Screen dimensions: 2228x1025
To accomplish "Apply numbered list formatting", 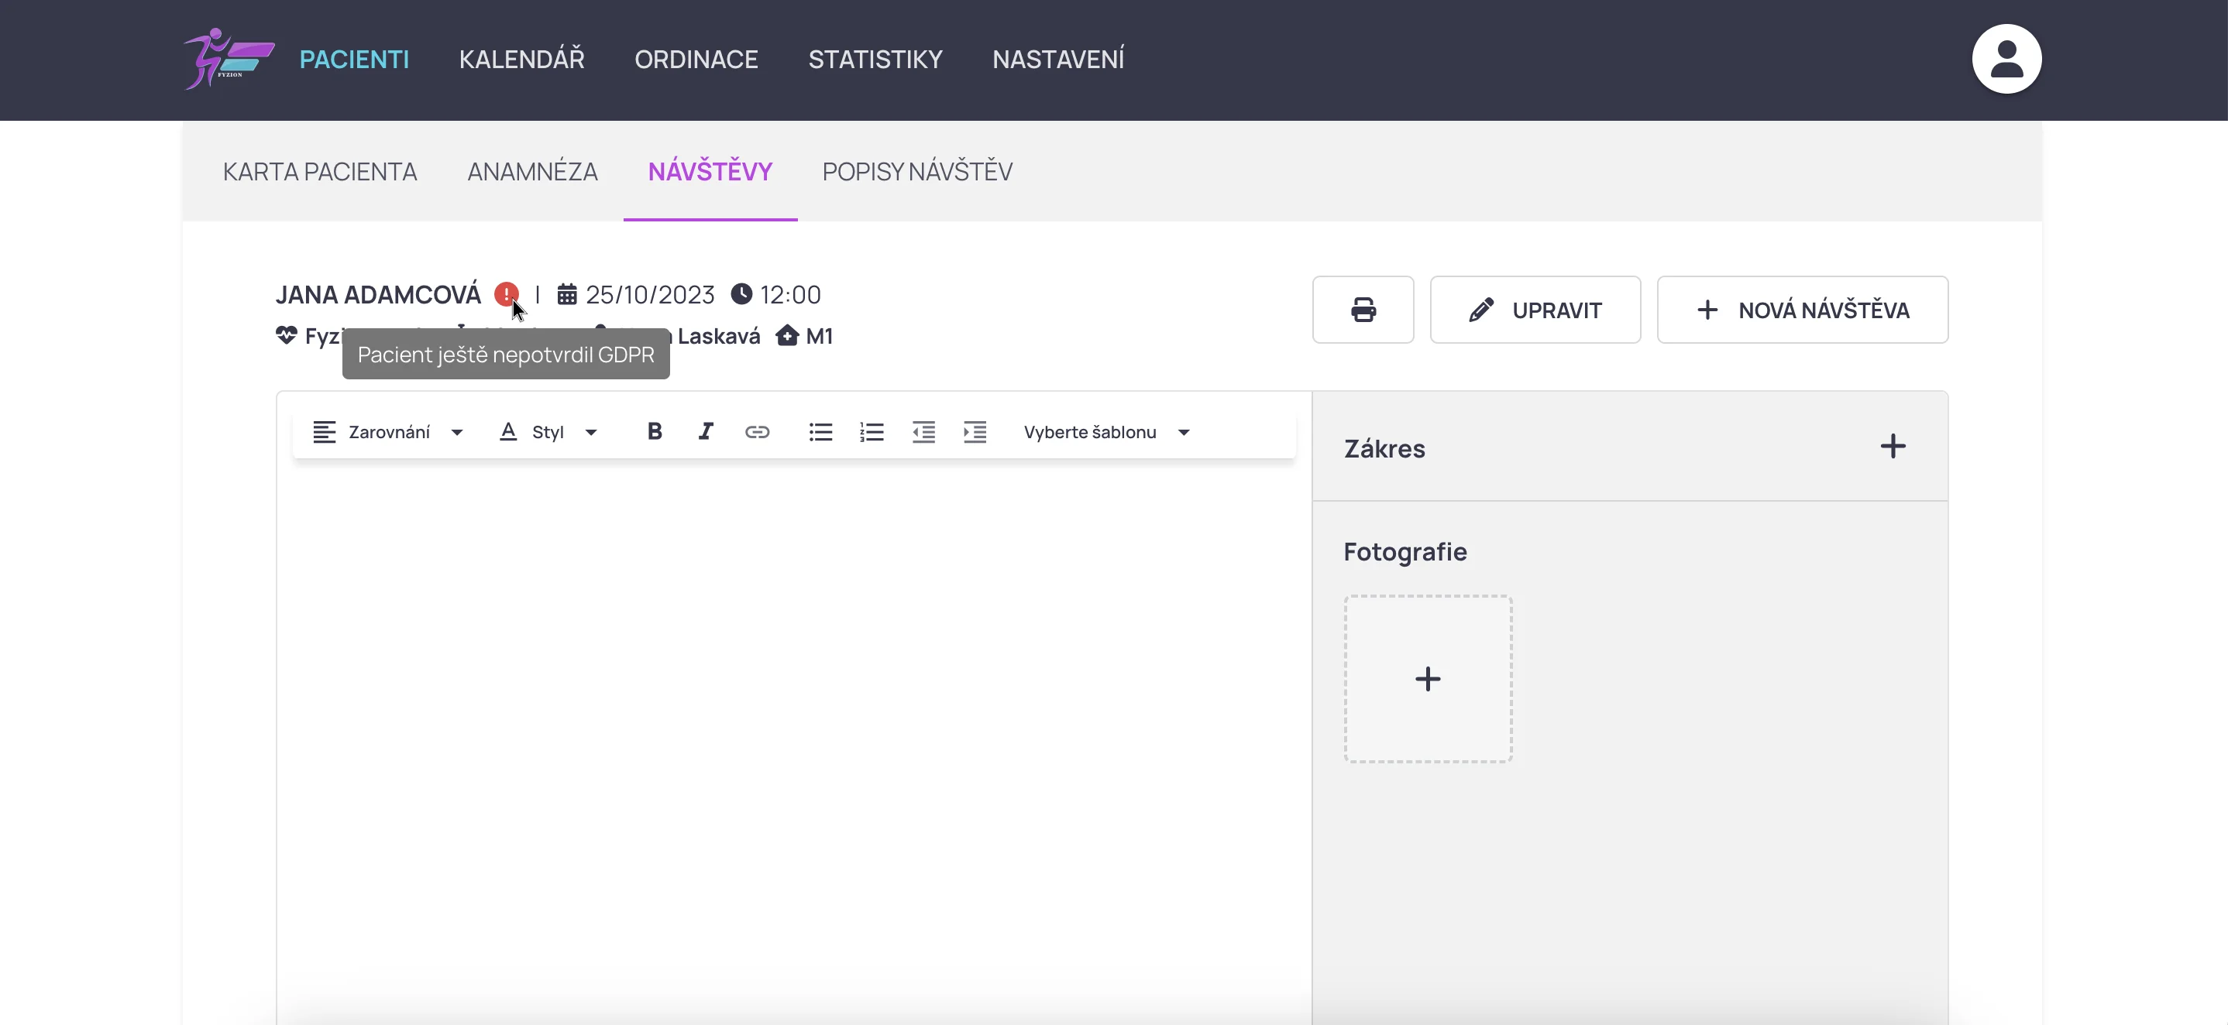I will 871,431.
